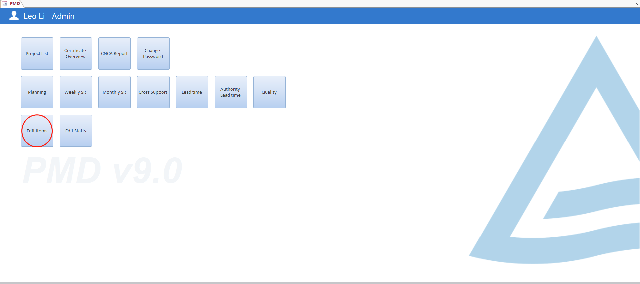Image resolution: width=640 pixels, height=284 pixels.
Task: Click the Edit Items button
Action: [37, 131]
